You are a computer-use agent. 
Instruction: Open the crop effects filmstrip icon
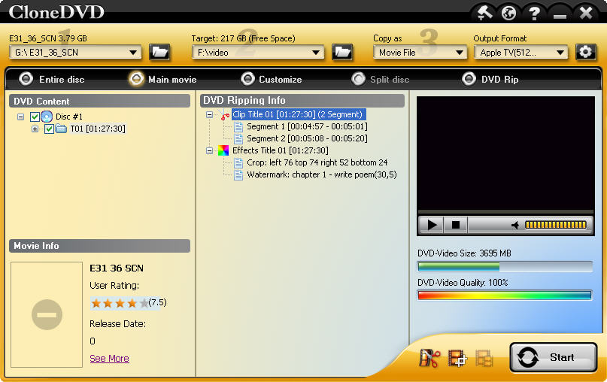coord(457,358)
